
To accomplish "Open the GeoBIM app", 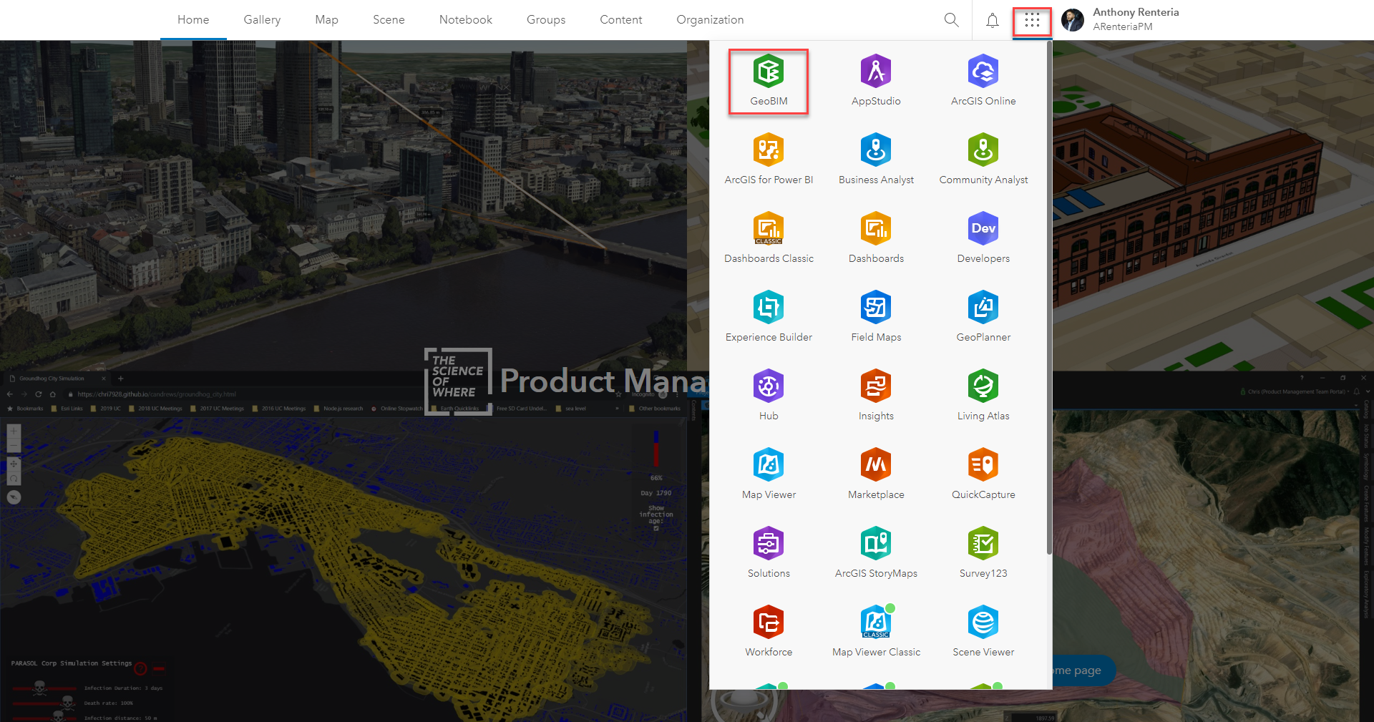I will pyautogui.click(x=768, y=81).
